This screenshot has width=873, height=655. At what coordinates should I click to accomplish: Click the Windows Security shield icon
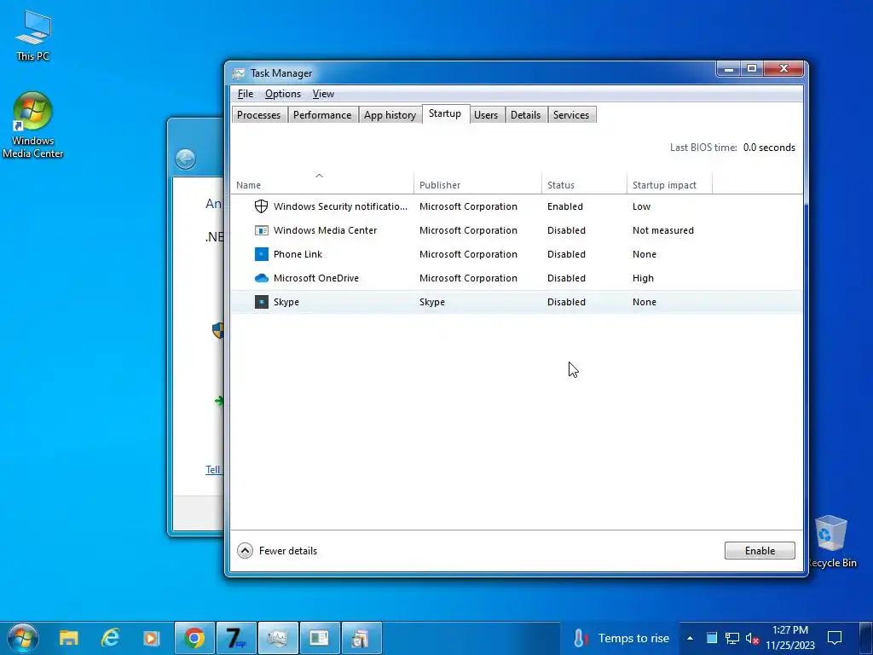point(261,206)
